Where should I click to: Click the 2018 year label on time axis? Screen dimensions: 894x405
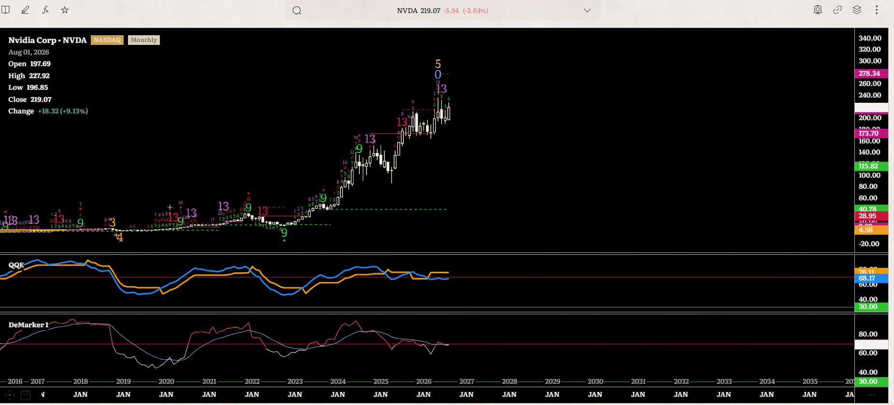pyautogui.click(x=81, y=381)
